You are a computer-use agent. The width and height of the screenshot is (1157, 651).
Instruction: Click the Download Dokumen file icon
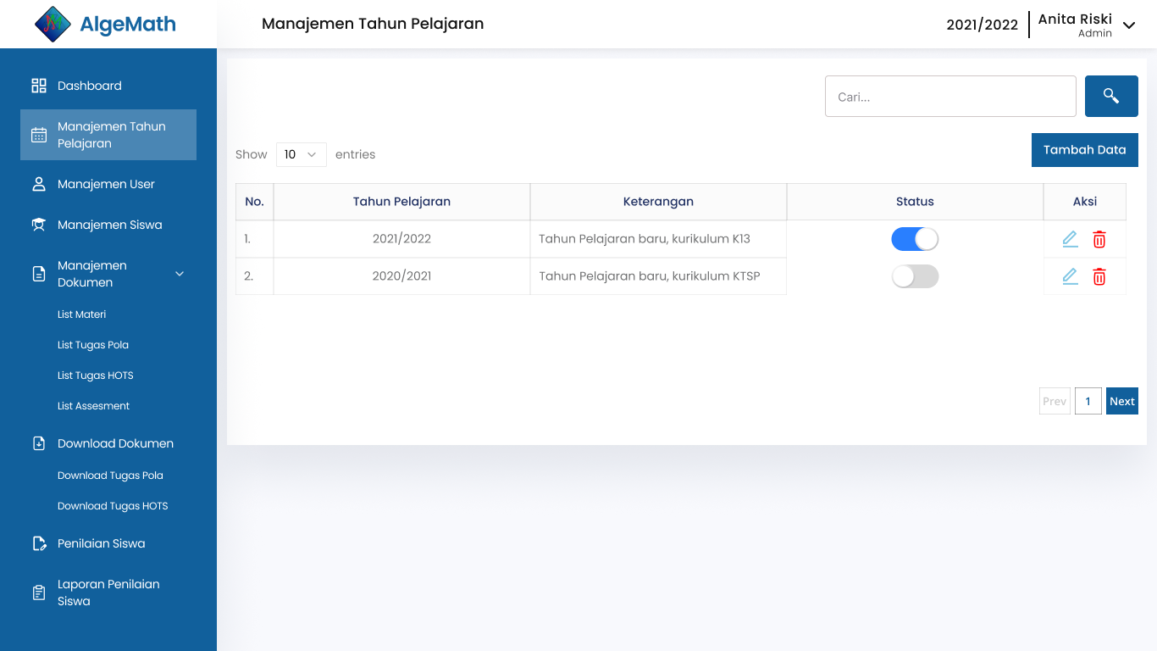click(39, 443)
